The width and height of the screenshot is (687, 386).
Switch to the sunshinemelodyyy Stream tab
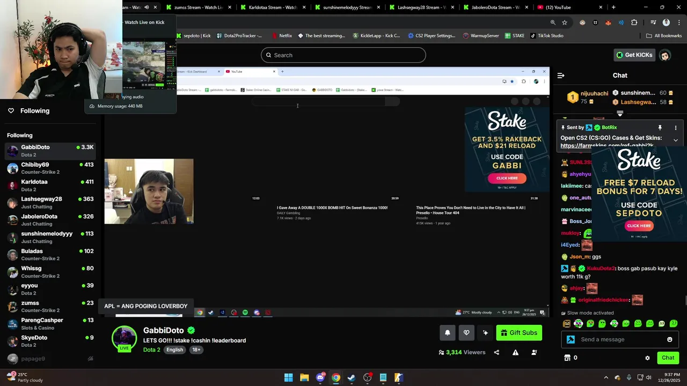tap(347, 8)
